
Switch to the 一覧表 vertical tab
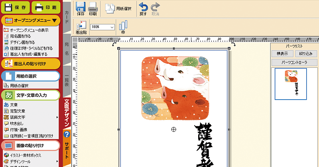click(67, 81)
